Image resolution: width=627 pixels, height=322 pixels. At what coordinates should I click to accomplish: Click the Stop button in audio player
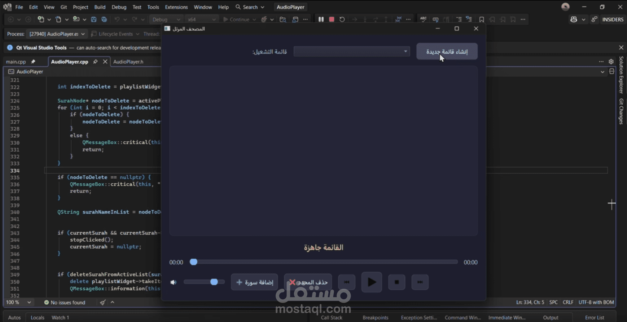pos(397,282)
